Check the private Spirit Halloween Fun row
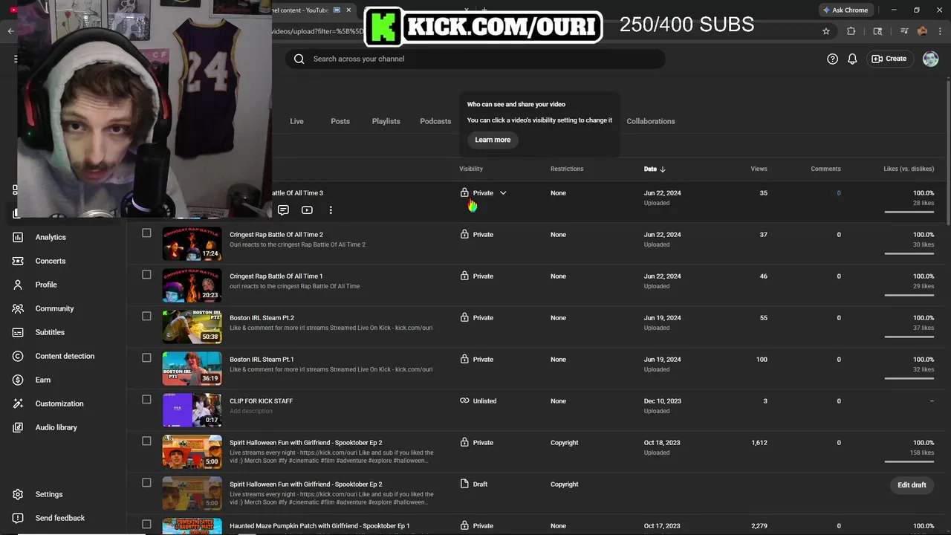Image resolution: width=951 pixels, height=535 pixels. (x=146, y=441)
